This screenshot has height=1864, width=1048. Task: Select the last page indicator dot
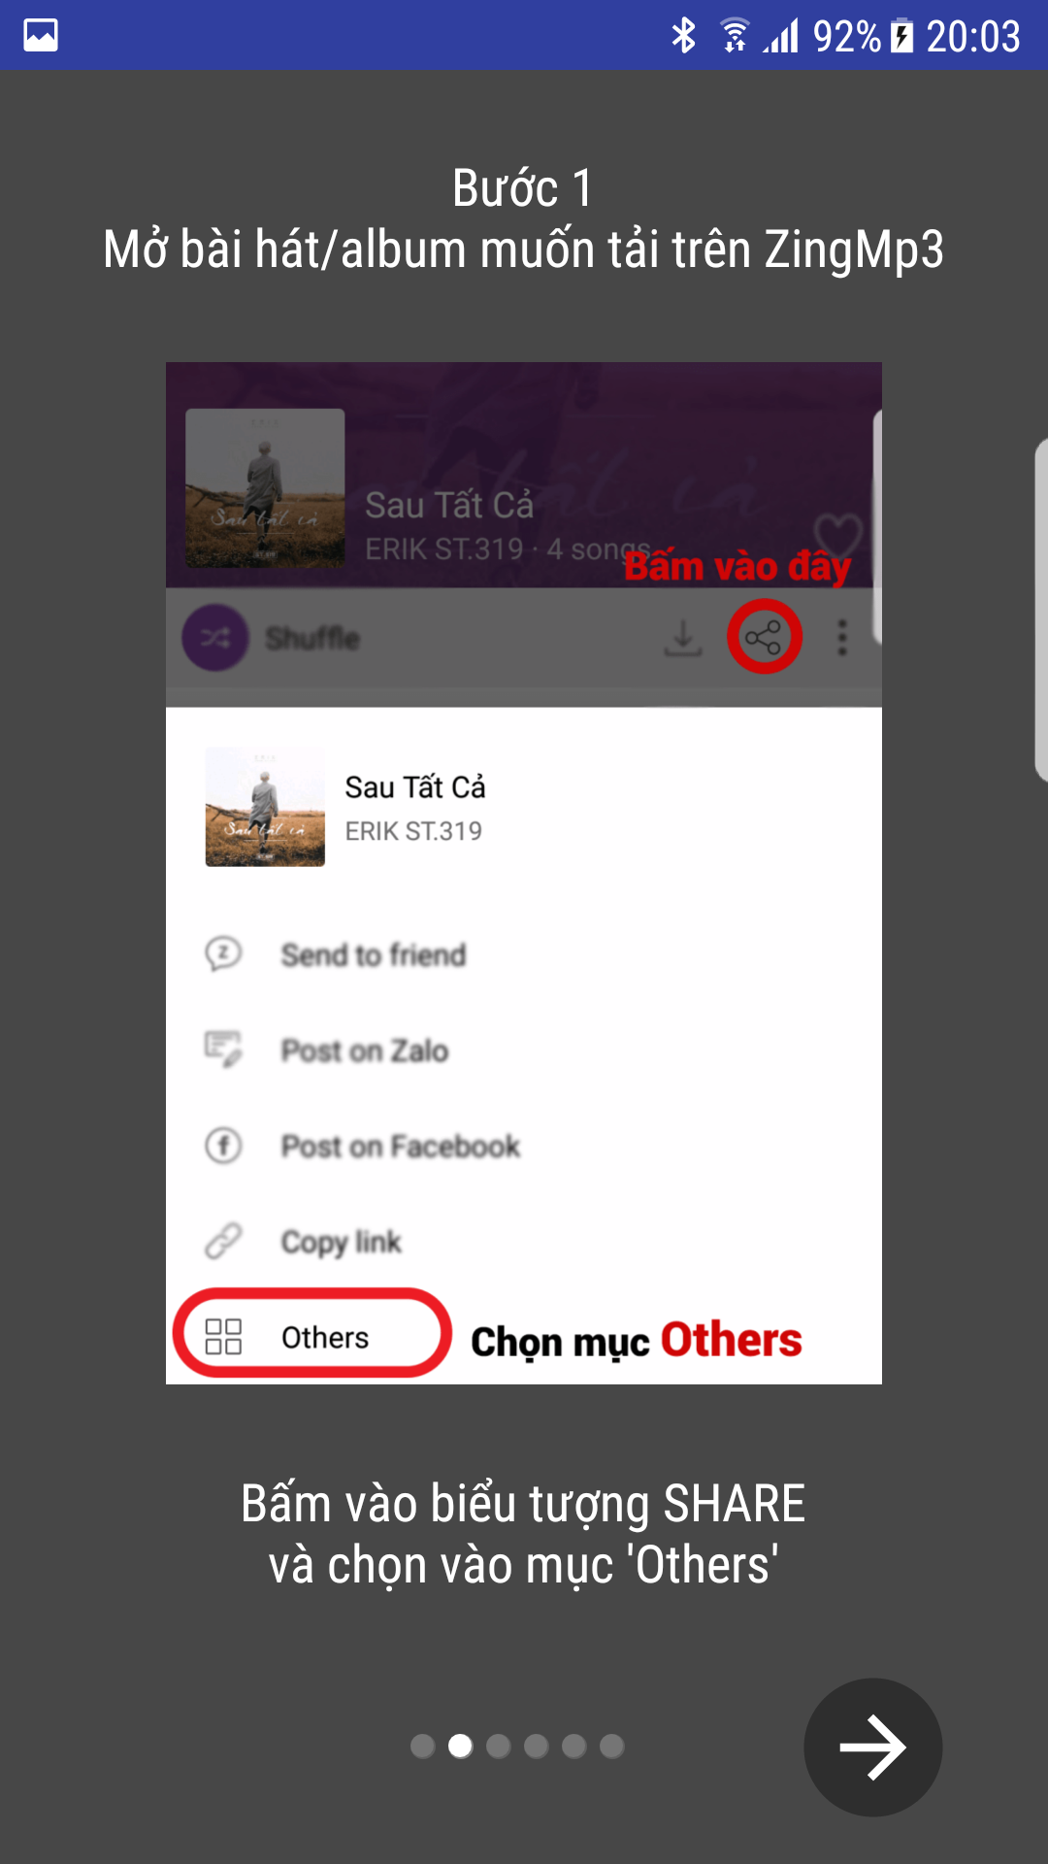(612, 1747)
